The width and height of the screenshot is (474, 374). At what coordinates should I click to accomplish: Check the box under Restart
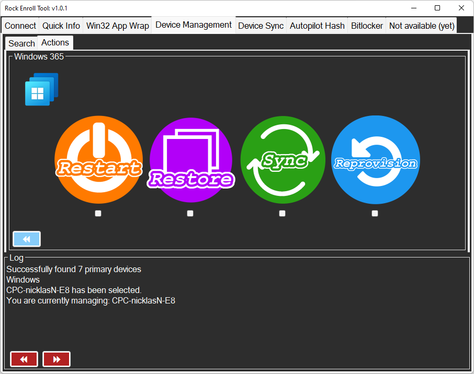point(98,213)
